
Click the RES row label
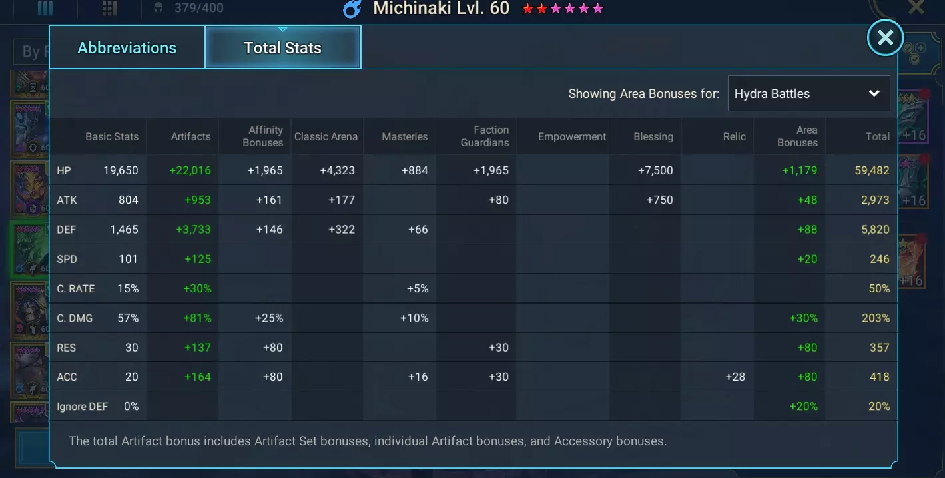67,348
